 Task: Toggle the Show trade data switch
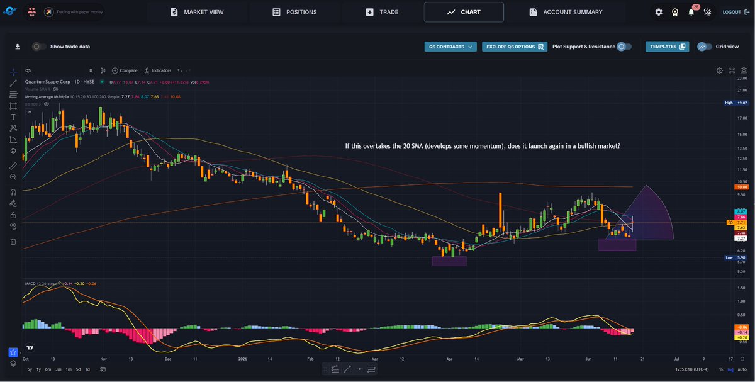coord(38,47)
